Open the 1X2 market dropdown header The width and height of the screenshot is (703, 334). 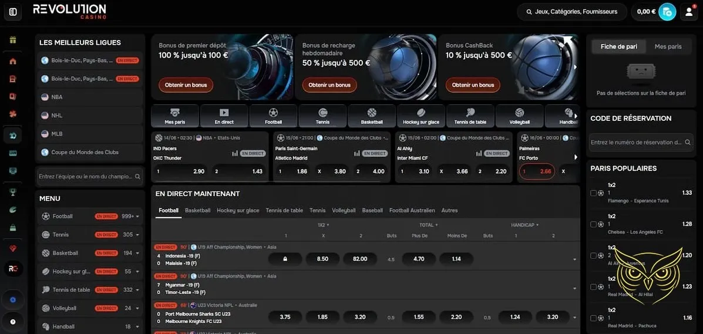tap(323, 225)
